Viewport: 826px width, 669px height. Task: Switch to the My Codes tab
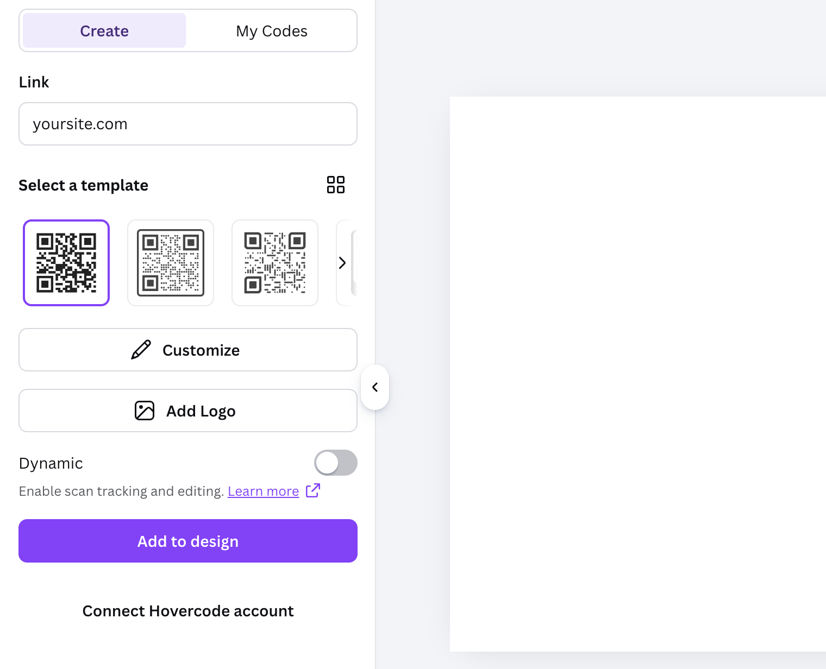[272, 31]
